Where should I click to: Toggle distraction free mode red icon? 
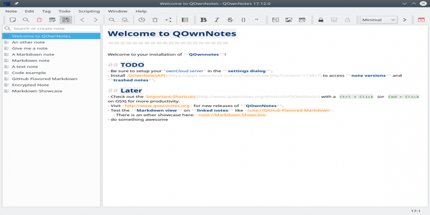[421, 20]
